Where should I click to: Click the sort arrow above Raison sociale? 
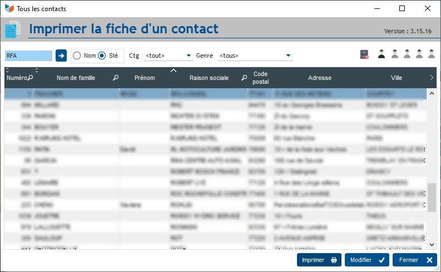174,70
